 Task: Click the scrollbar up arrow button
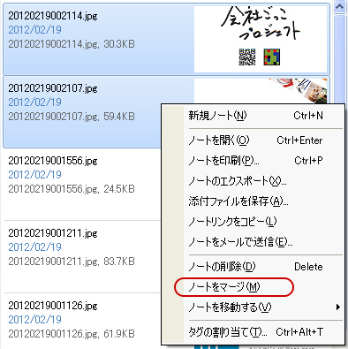339,6
